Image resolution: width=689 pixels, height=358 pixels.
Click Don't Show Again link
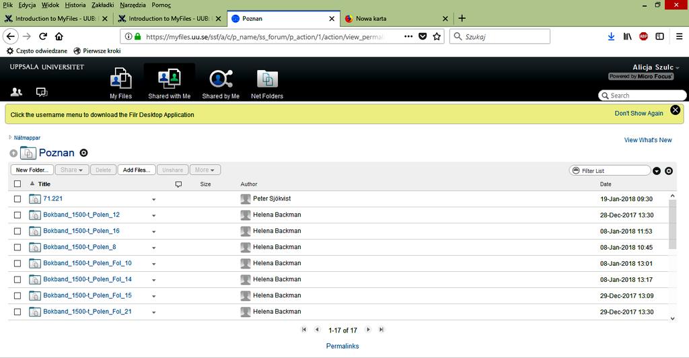pos(639,113)
